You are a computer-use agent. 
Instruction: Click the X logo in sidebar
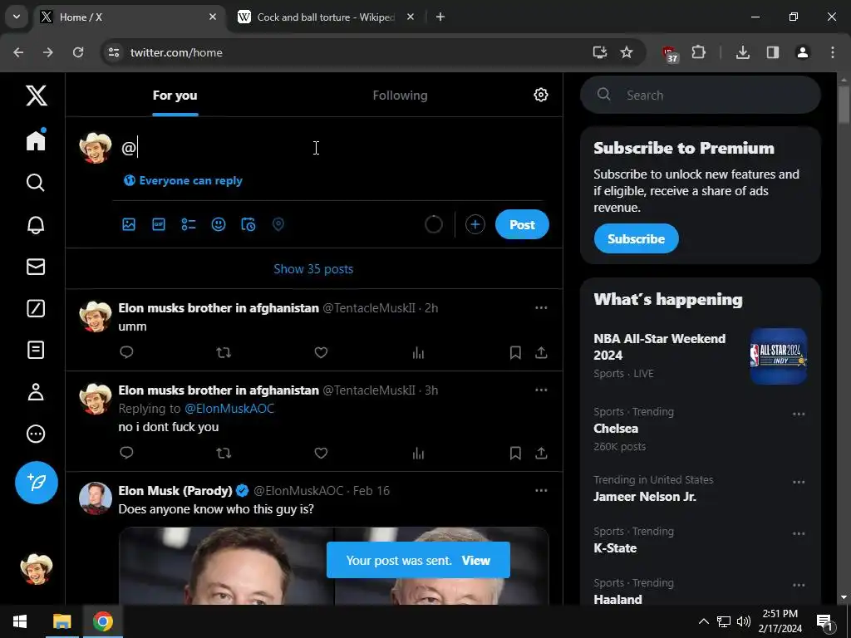click(x=37, y=96)
